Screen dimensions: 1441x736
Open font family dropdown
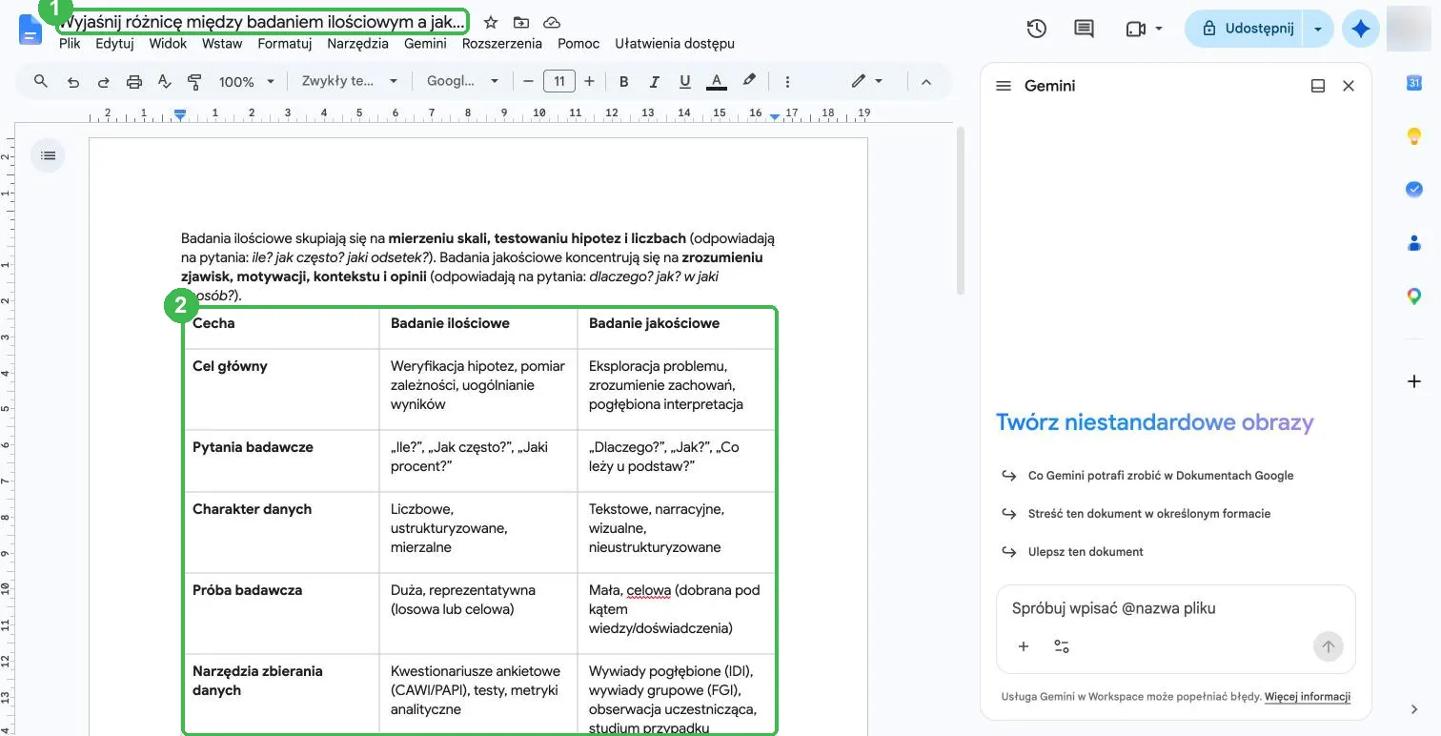click(x=462, y=82)
